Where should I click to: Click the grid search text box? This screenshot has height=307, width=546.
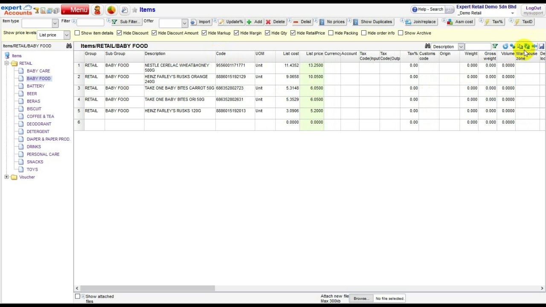point(478,46)
